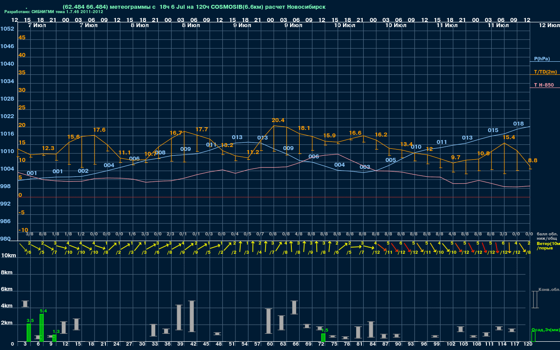The width and height of the screenshot is (560, 350).
Task: Click the COSMOSIB meteogram title text
Action: click(194, 7)
